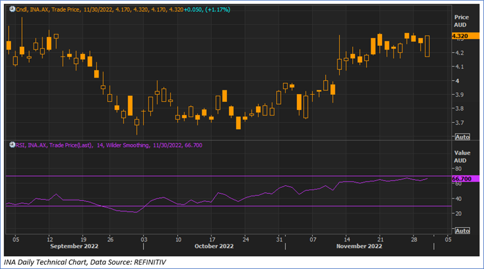Click the Value AUD axis title
Viewport: 484px width, 269px height.
coord(462,156)
